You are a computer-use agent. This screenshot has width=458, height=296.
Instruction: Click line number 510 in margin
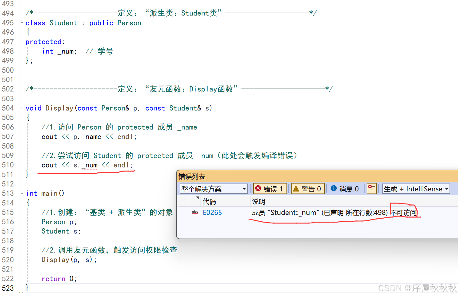pyautogui.click(x=8, y=165)
